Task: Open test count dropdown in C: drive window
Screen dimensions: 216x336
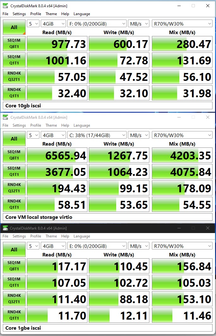Action: pyautogui.click(x=33, y=135)
